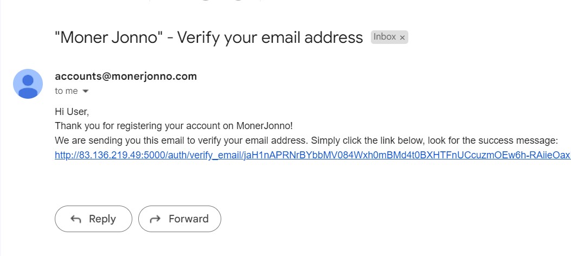The width and height of the screenshot is (571, 256).
Task: Click sender address accounts@monerjonno.com
Action: click(126, 76)
